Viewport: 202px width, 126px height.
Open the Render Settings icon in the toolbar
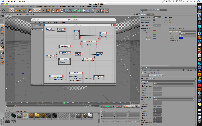pos(61,10)
